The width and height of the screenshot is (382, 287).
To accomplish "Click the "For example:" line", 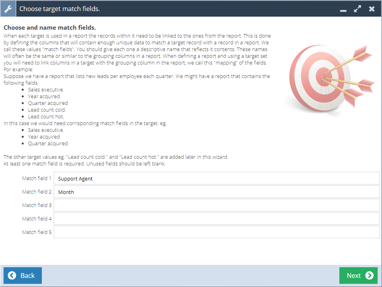I will 18,70.
